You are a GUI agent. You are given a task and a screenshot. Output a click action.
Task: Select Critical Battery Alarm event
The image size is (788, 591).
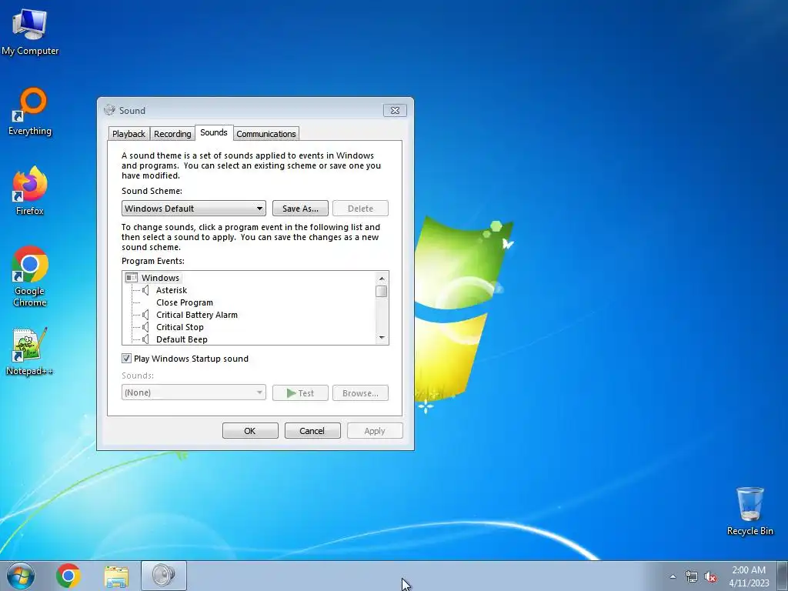(196, 315)
